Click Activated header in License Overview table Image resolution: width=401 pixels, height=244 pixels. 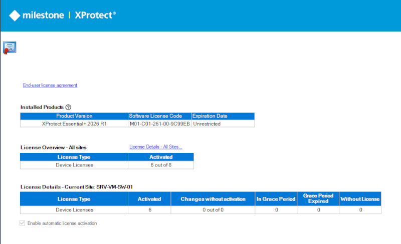pyautogui.click(x=161, y=157)
